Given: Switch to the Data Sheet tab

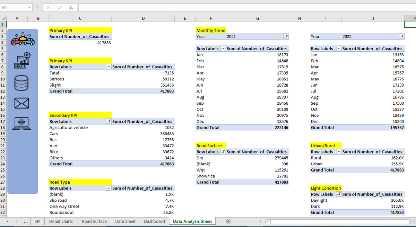Looking at the screenshot, I should 125,221.
